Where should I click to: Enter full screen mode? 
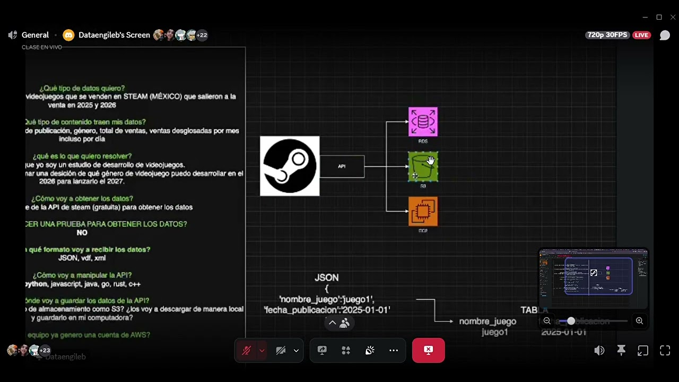(x=665, y=351)
